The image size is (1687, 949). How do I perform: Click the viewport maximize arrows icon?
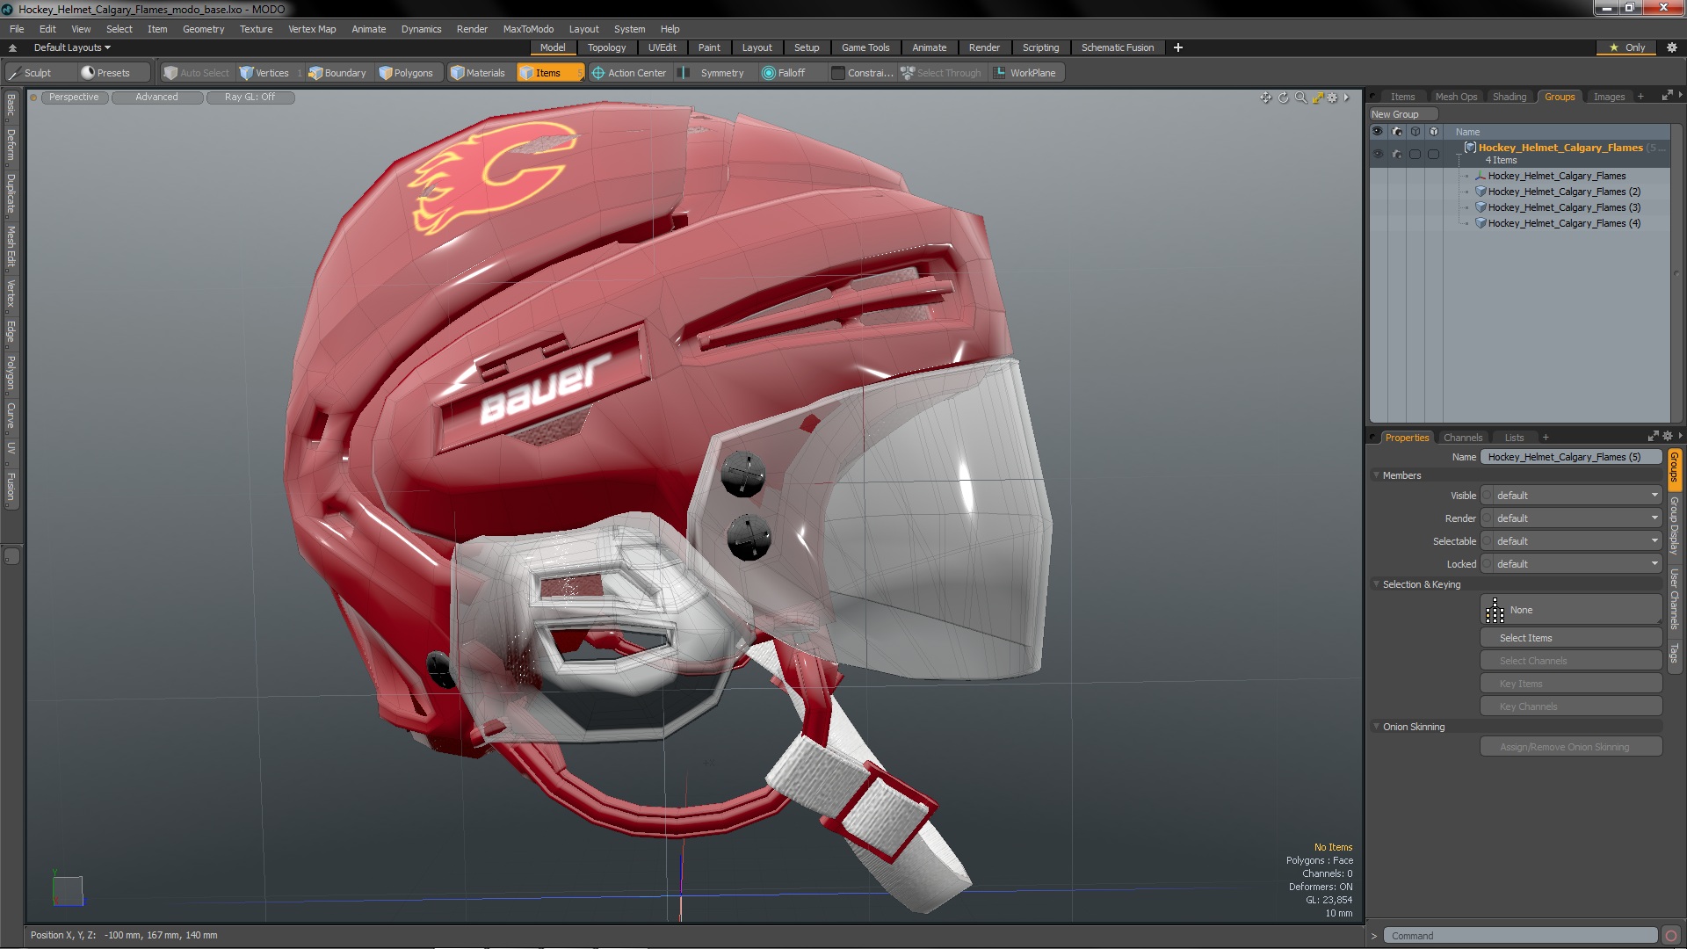pyautogui.click(x=1317, y=98)
